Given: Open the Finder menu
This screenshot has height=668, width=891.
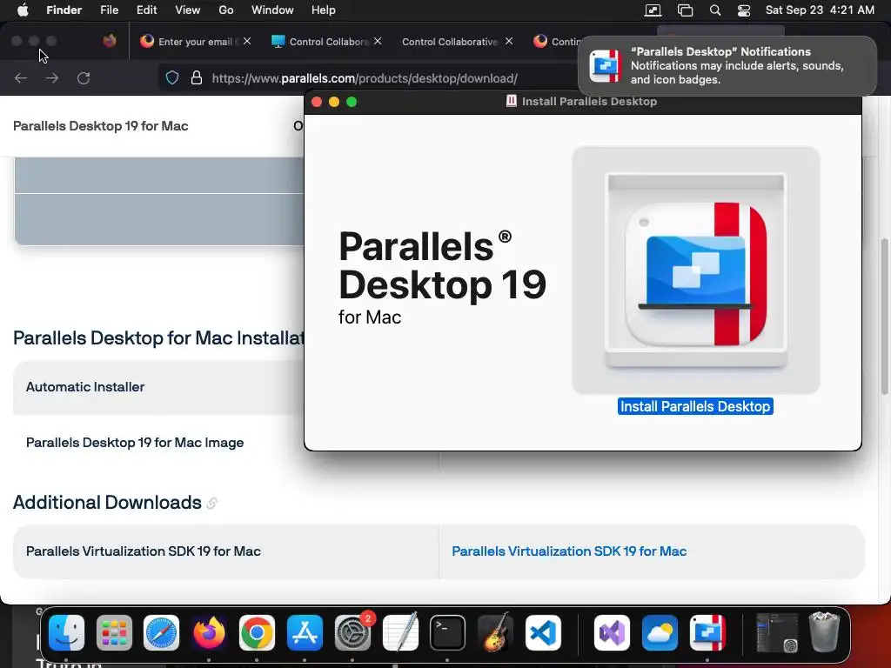Looking at the screenshot, I should pos(64,10).
